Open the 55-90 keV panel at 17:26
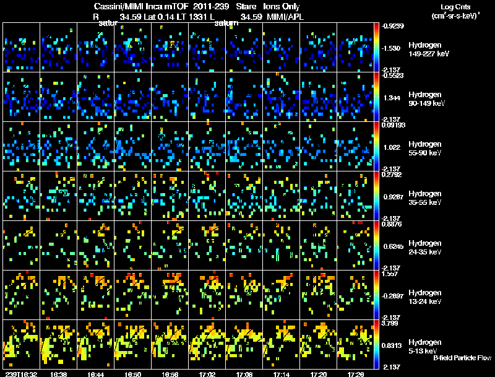 [x=355, y=146]
